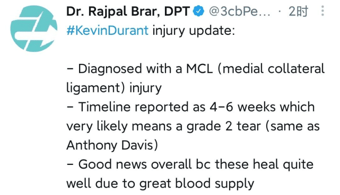Click the 'very likely means' text
Screen dimensions: 340x195
119,126
